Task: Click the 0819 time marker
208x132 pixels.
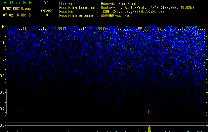Action: [182, 28]
